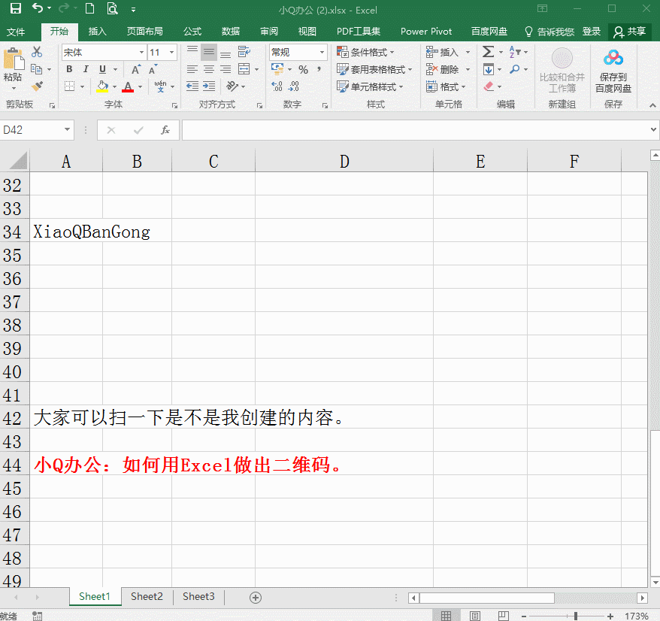Click the Increase Indent icon
This screenshot has width=660, height=621.
coord(209,86)
